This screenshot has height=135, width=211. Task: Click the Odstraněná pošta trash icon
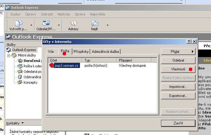tap(20, 77)
